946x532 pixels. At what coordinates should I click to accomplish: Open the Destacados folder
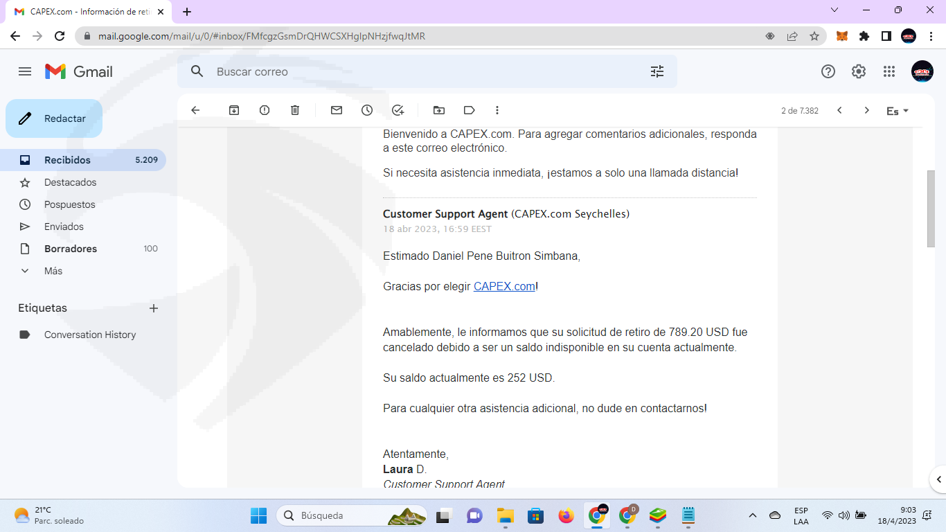coord(83,182)
